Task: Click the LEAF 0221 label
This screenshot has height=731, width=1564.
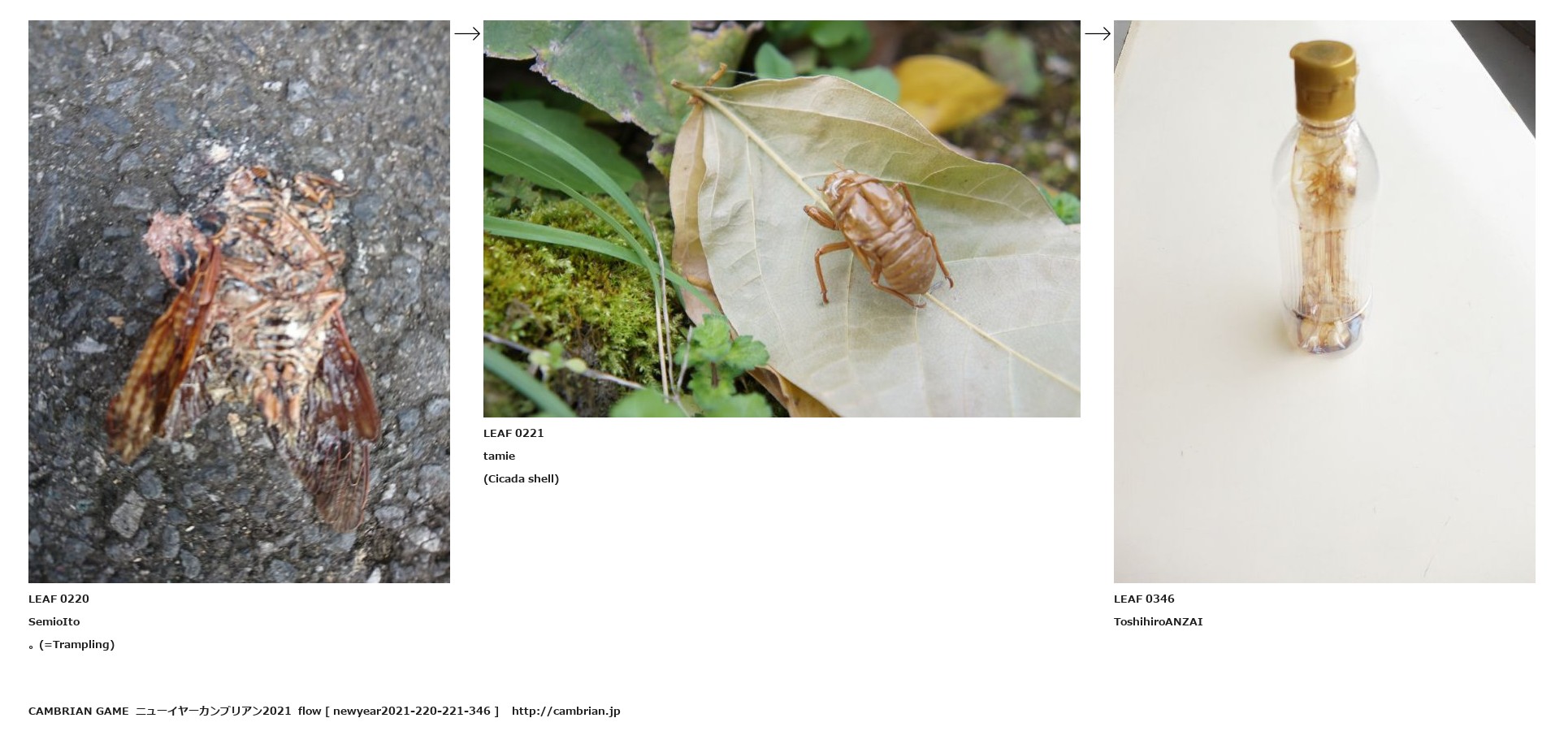Action: coord(513,433)
